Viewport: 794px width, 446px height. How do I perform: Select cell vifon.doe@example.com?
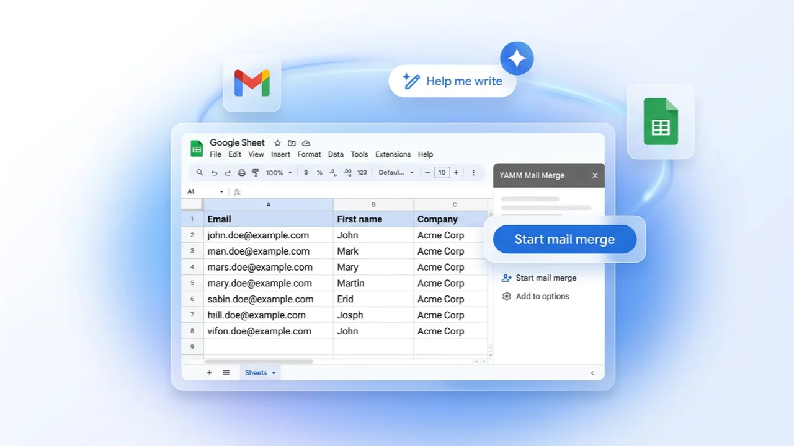(x=269, y=331)
